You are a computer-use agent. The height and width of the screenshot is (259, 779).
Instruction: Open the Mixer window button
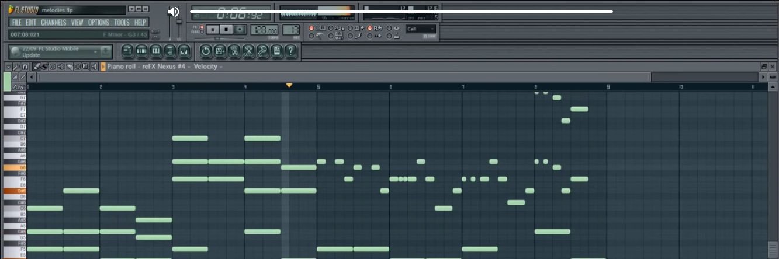point(184,51)
